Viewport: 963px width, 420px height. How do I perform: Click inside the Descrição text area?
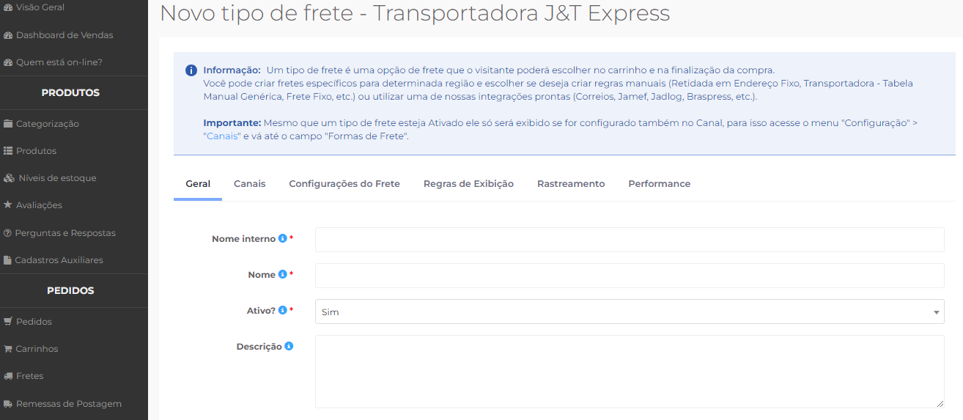[x=630, y=372]
